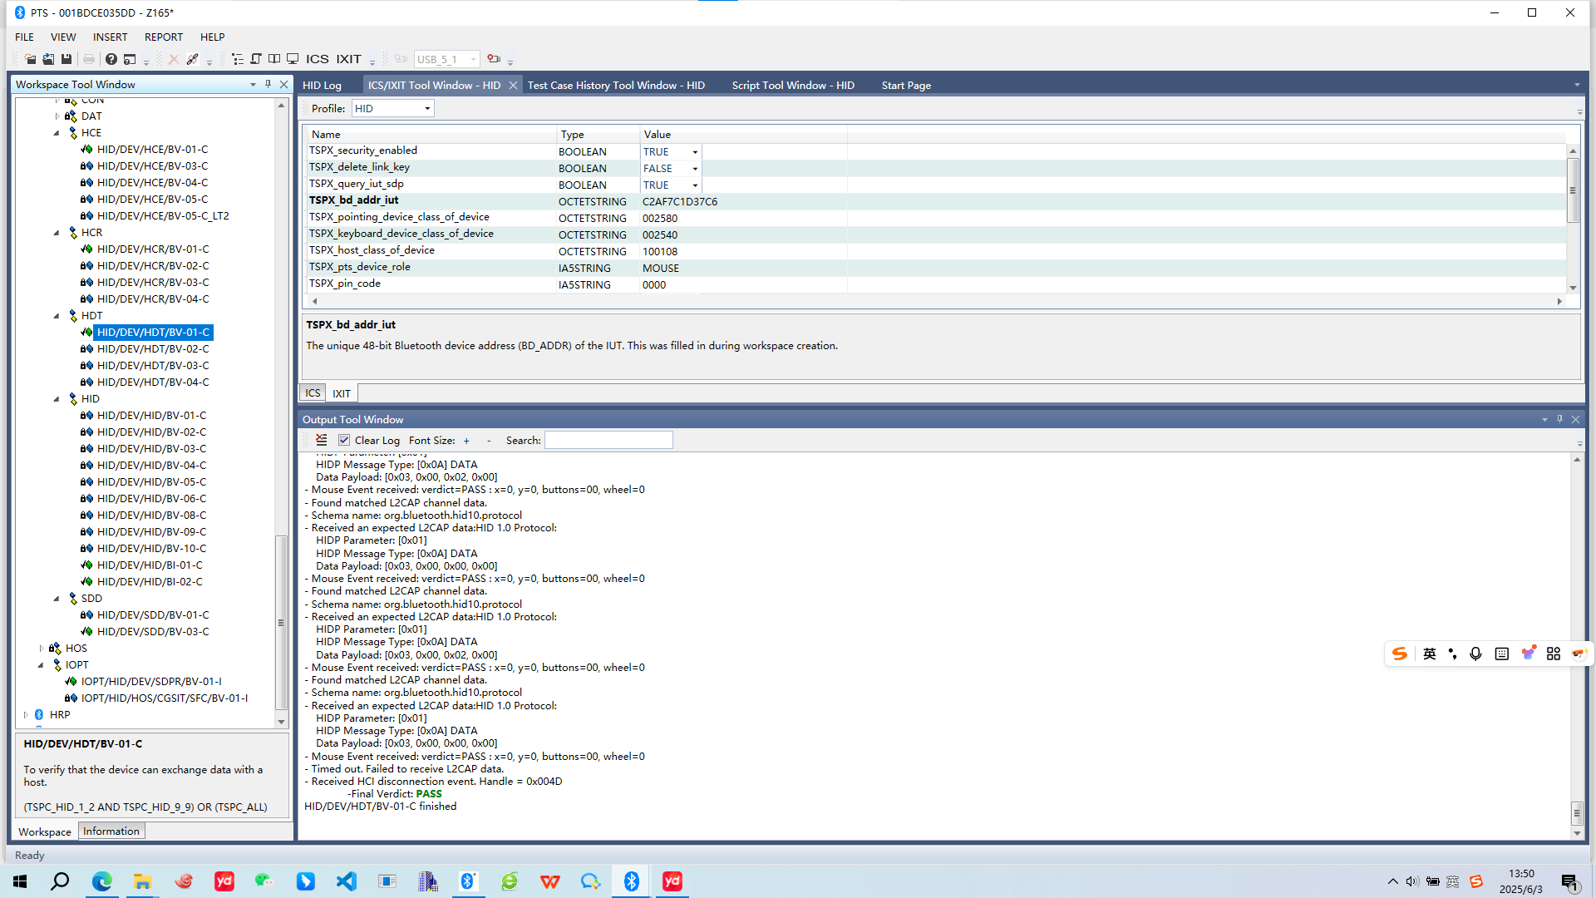The height and width of the screenshot is (898, 1596).
Task: Collapse the HDT tree node
Action: click(x=57, y=316)
